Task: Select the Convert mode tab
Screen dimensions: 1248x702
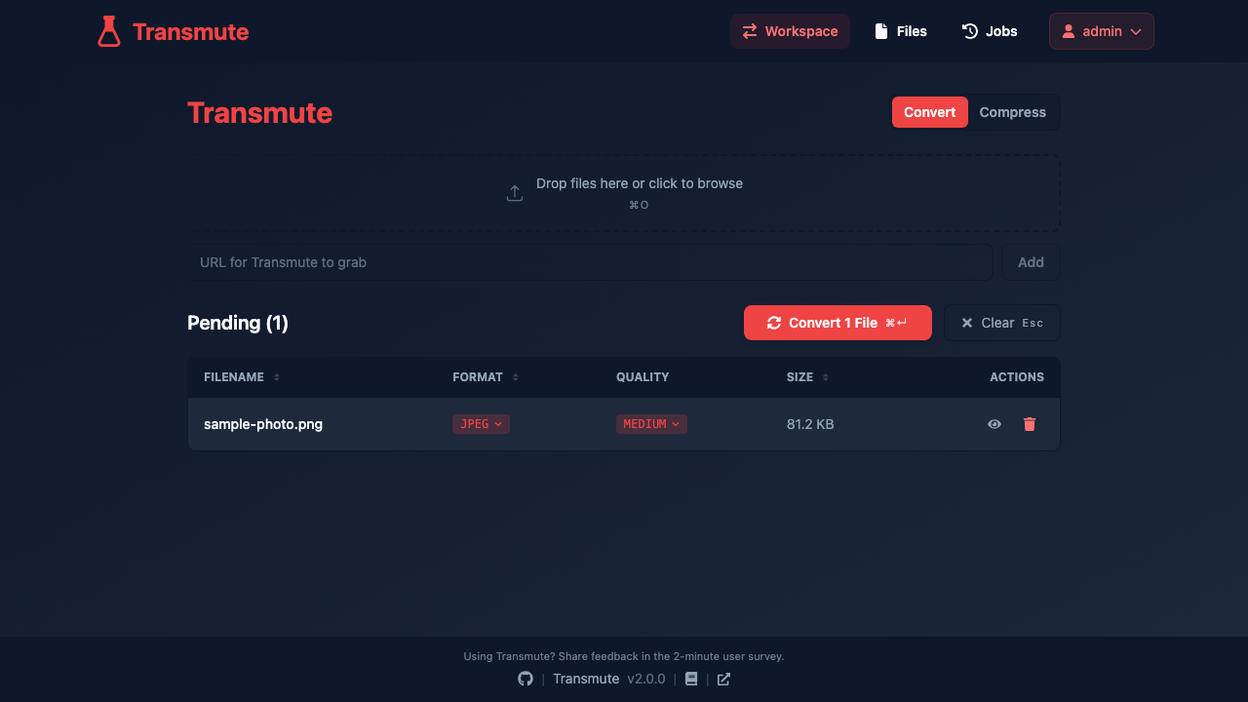Action: tap(930, 112)
